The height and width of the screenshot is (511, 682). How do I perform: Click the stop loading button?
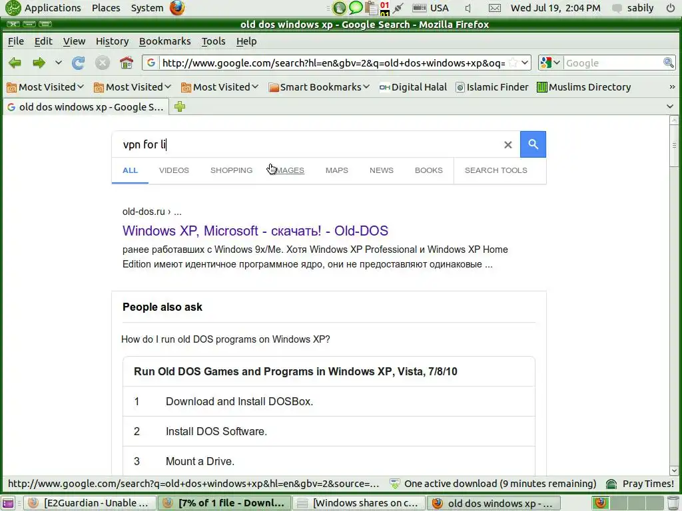[x=102, y=63]
